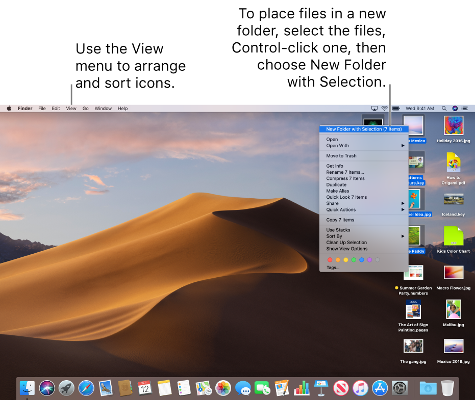Open Calendar from the Dock
Image resolution: width=475 pixels, height=400 pixels.
click(144, 388)
